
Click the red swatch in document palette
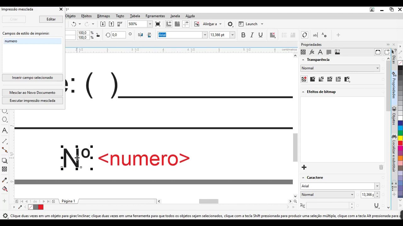41,207
